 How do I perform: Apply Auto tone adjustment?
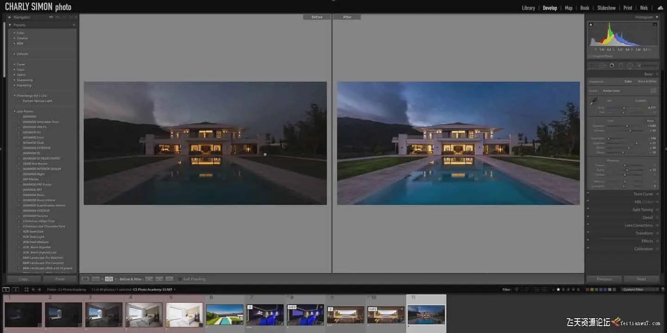pos(650,121)
